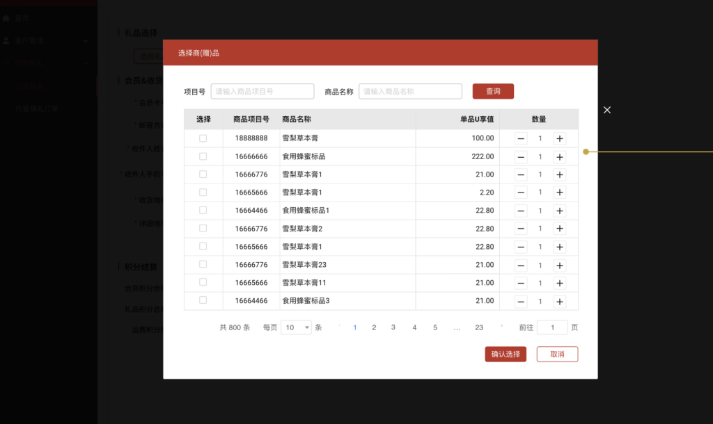Click item number 18888888
The width and height of the screenshot is (713, 424).
point(251,138)
